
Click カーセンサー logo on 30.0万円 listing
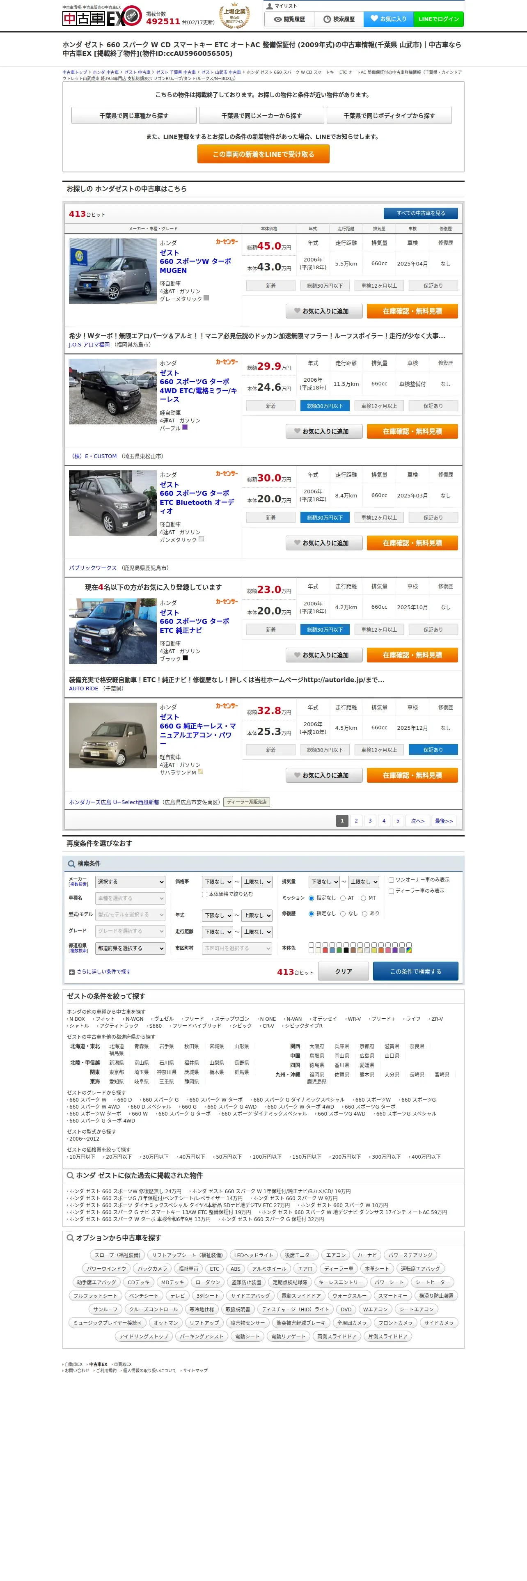[227, 474]
